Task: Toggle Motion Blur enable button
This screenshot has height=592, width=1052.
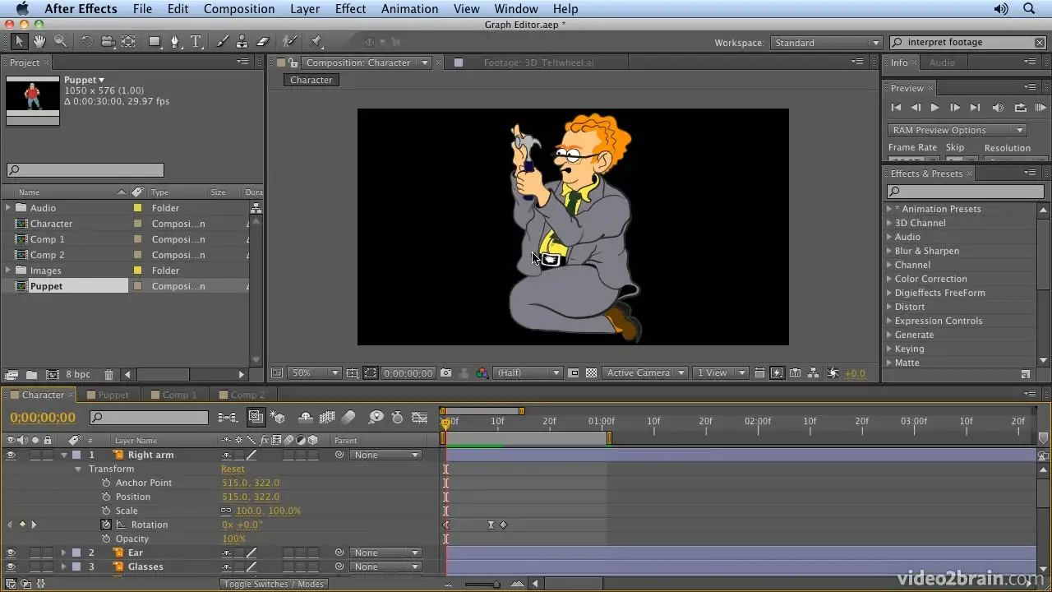Action: click(348, 418)
